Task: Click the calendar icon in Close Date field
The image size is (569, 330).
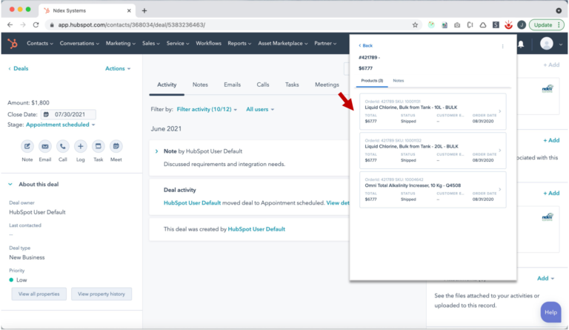Action: pyautogui.click(x=46, y=114)
